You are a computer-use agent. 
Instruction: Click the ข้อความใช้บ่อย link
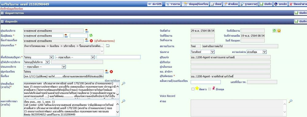[112, 81]
